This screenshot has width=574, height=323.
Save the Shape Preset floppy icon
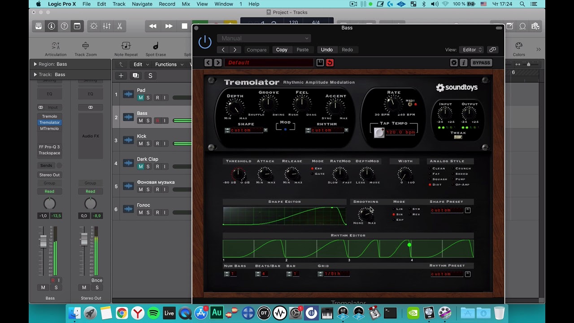468,210
